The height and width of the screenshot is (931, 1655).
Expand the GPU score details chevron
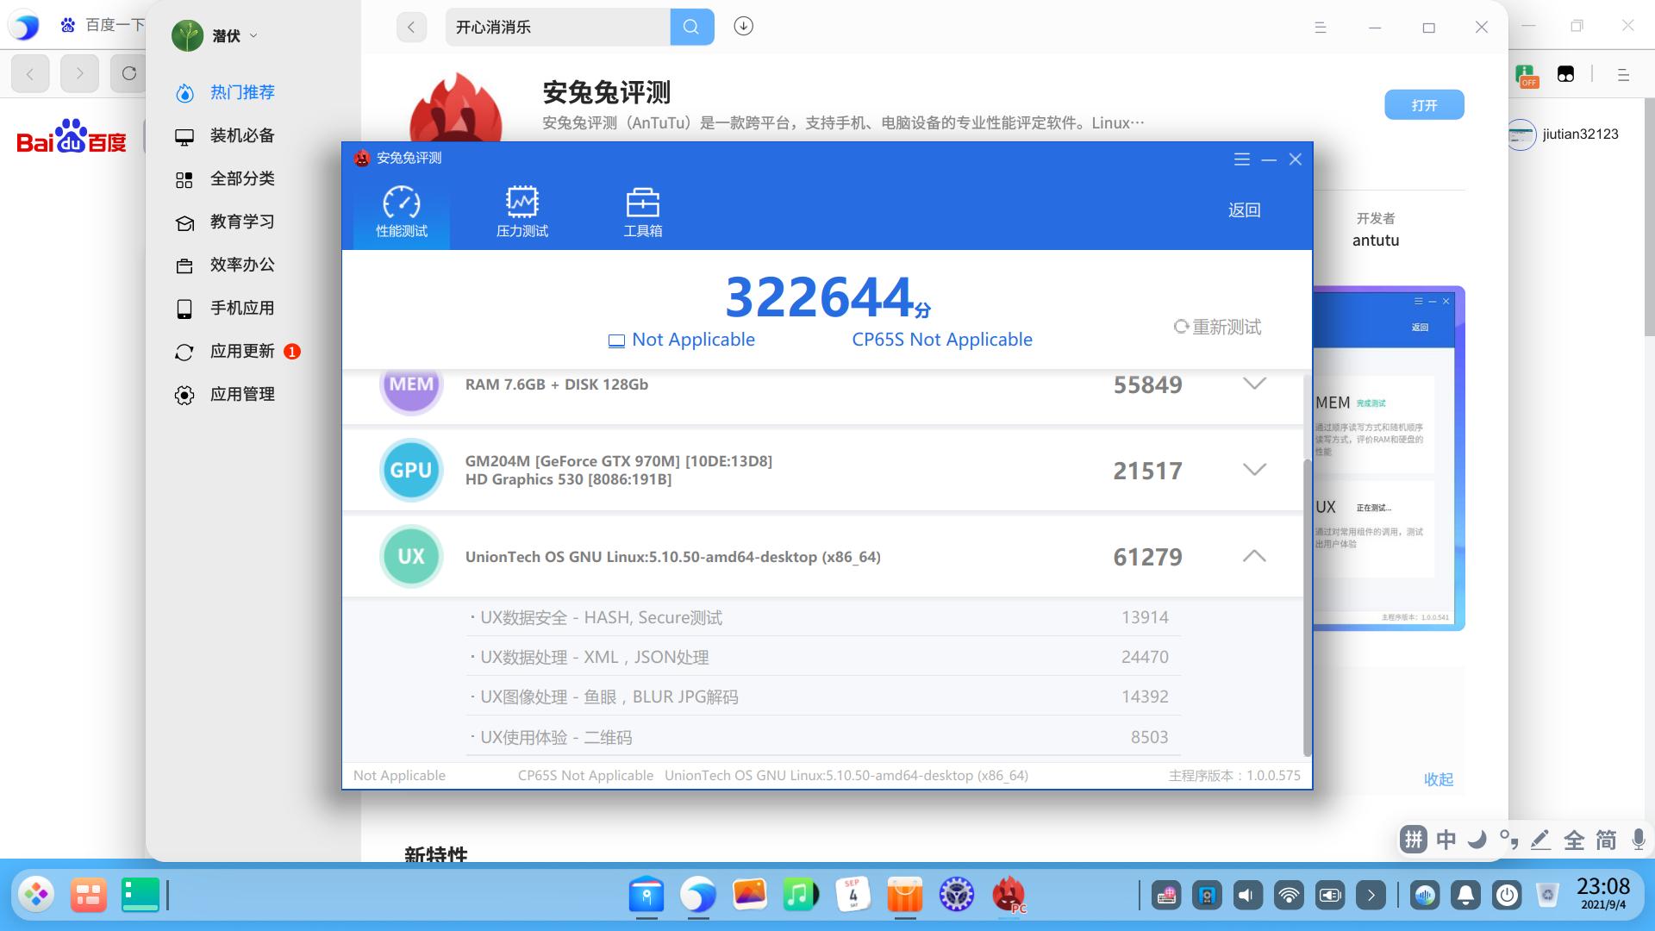(1254, 470)
